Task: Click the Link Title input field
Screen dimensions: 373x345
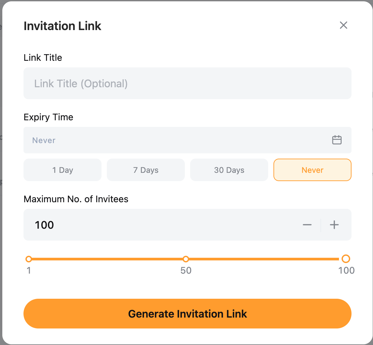Action: (x=187, y=83)
